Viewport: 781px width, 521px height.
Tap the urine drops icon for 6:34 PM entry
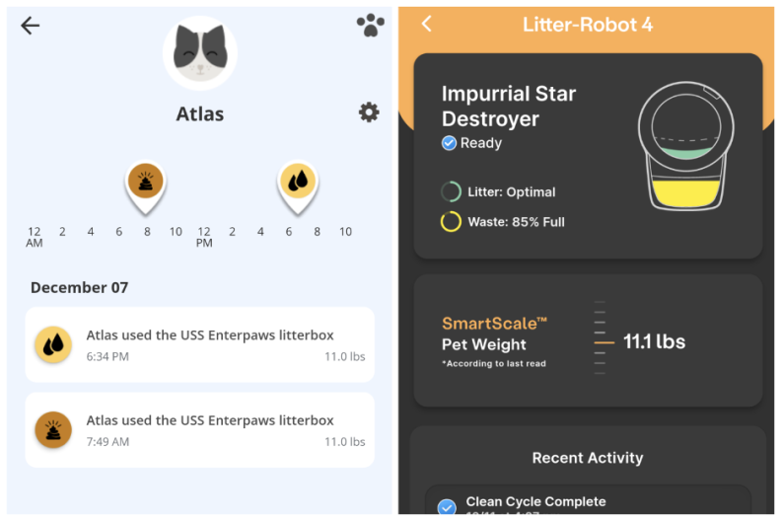coord(53,344)
